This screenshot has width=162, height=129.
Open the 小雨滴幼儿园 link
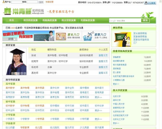click(x=119, y=80)
